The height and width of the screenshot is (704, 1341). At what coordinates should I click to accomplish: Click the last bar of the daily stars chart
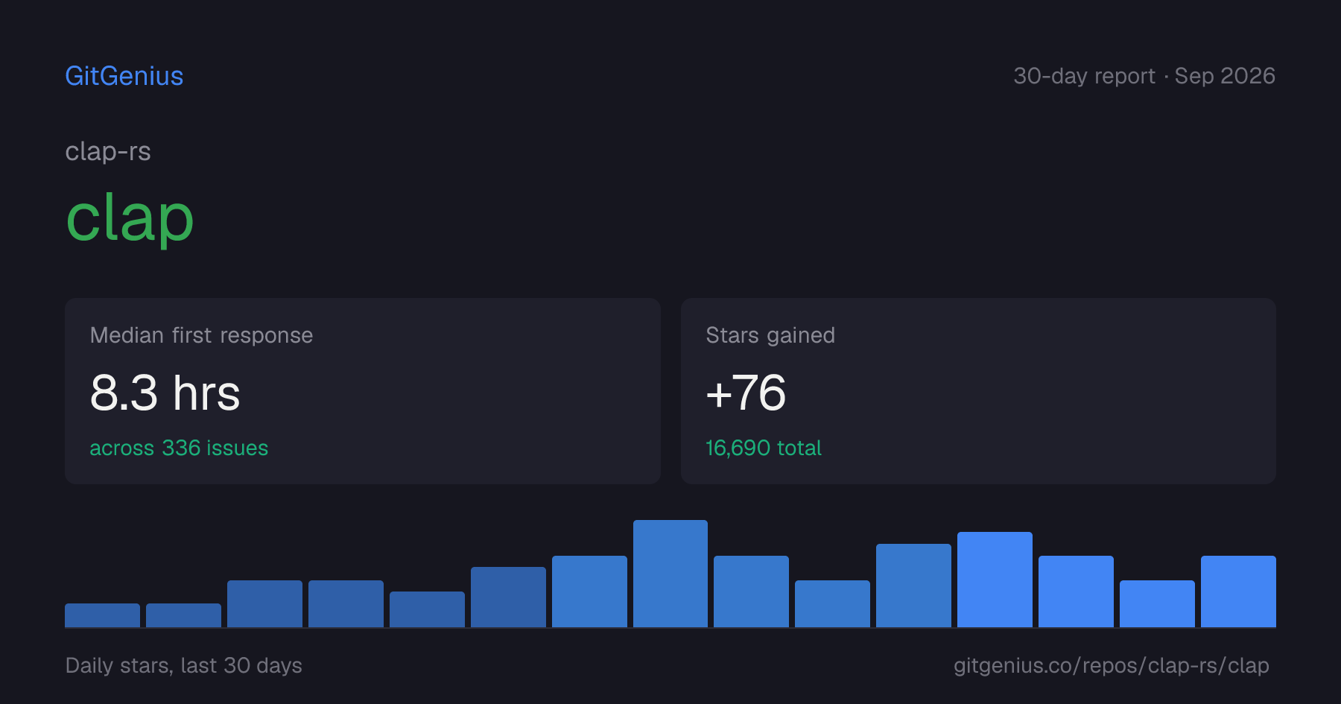[1238, 592]
